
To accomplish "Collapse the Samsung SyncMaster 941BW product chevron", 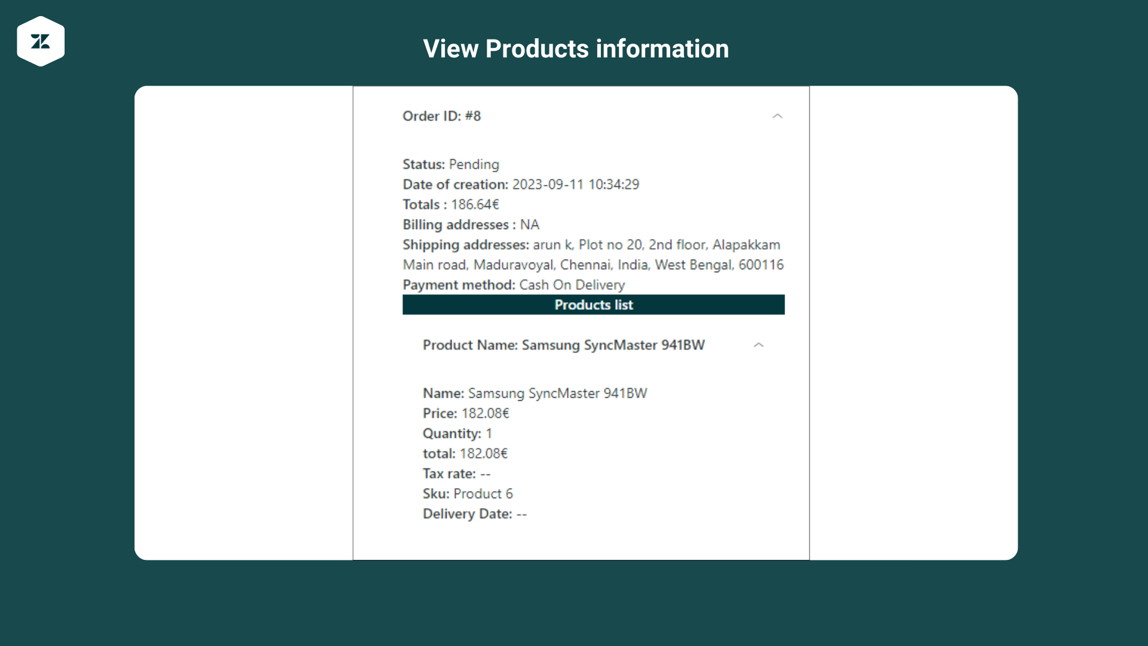I will (759, 345).
